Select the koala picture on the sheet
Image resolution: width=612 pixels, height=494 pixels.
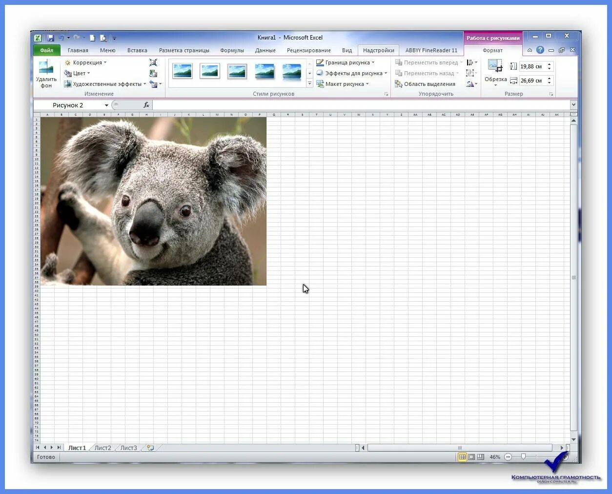(x=153, y=201)
